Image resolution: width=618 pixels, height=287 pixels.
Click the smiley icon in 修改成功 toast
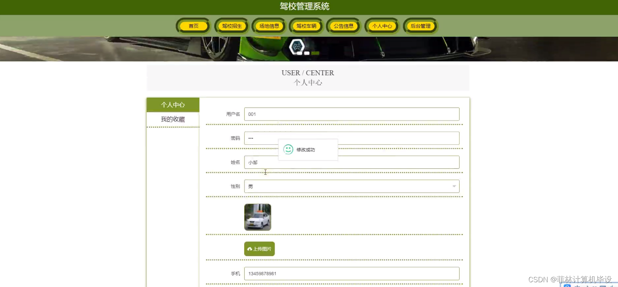(288, 149)
